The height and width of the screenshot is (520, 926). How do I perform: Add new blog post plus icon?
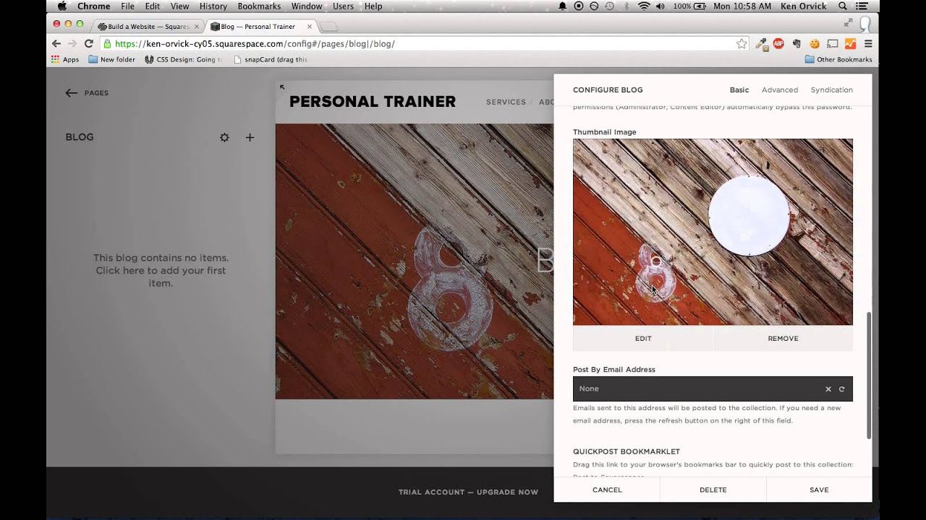tap(250, 137)
